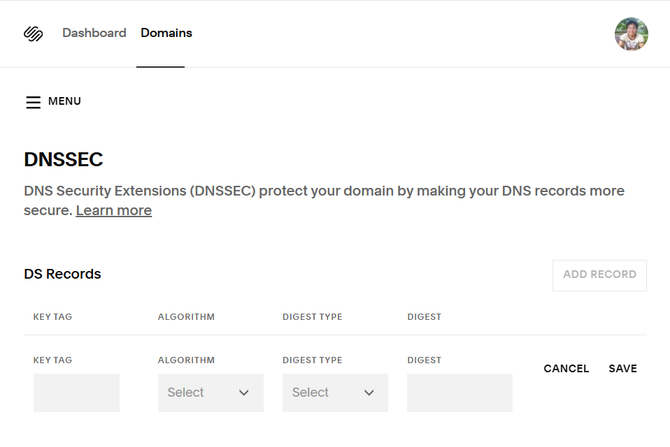Expand the Digest Type Select dropdown
Image resolution: width=670 pixels, height=447 pixels.
click(334, 393)
